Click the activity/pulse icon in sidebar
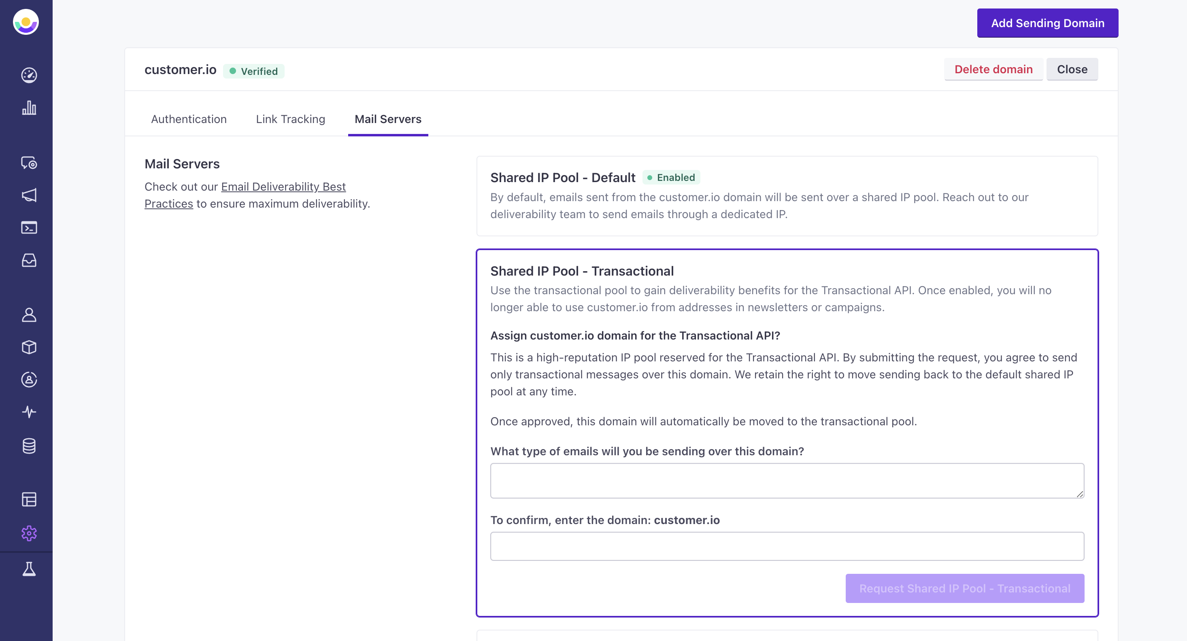Image resolution: width=1187 pixels, height=641 pixels. (27, 411)
